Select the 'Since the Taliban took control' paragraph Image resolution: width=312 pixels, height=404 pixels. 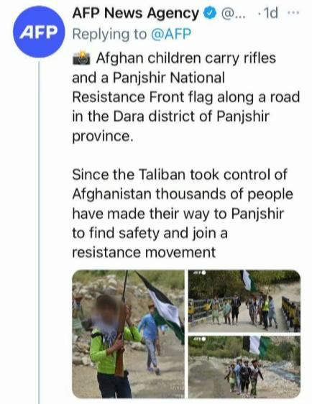(183, 214)
